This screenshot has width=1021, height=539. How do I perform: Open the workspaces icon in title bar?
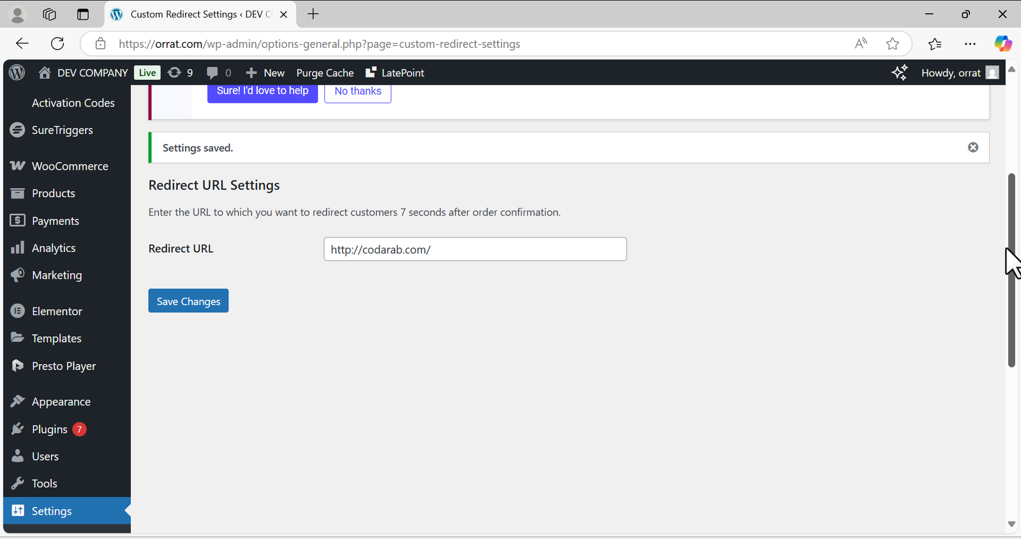50,14
